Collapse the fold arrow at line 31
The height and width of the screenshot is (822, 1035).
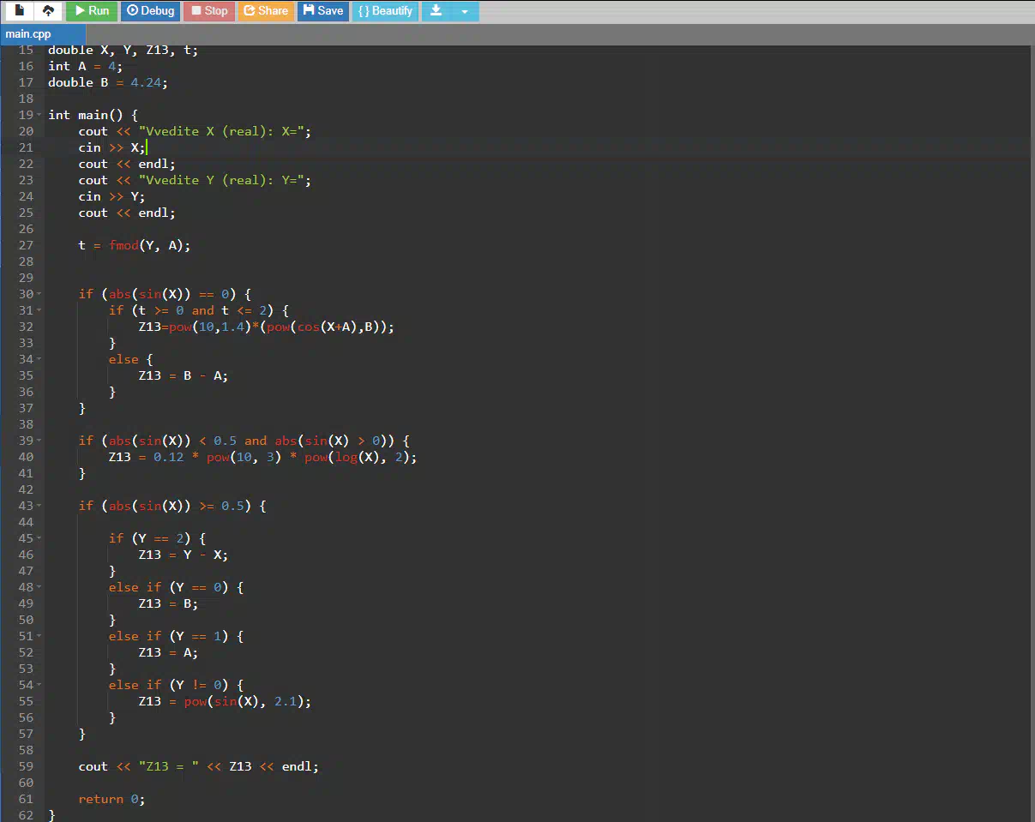(39, 310)
